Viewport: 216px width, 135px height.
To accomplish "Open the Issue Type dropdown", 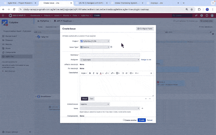I will [95, 47].
